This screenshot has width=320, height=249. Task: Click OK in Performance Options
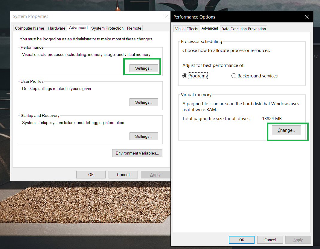click(x=241, y=239)
